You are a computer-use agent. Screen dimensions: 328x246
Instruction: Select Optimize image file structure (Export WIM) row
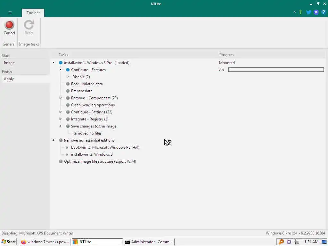click(100, 161)
